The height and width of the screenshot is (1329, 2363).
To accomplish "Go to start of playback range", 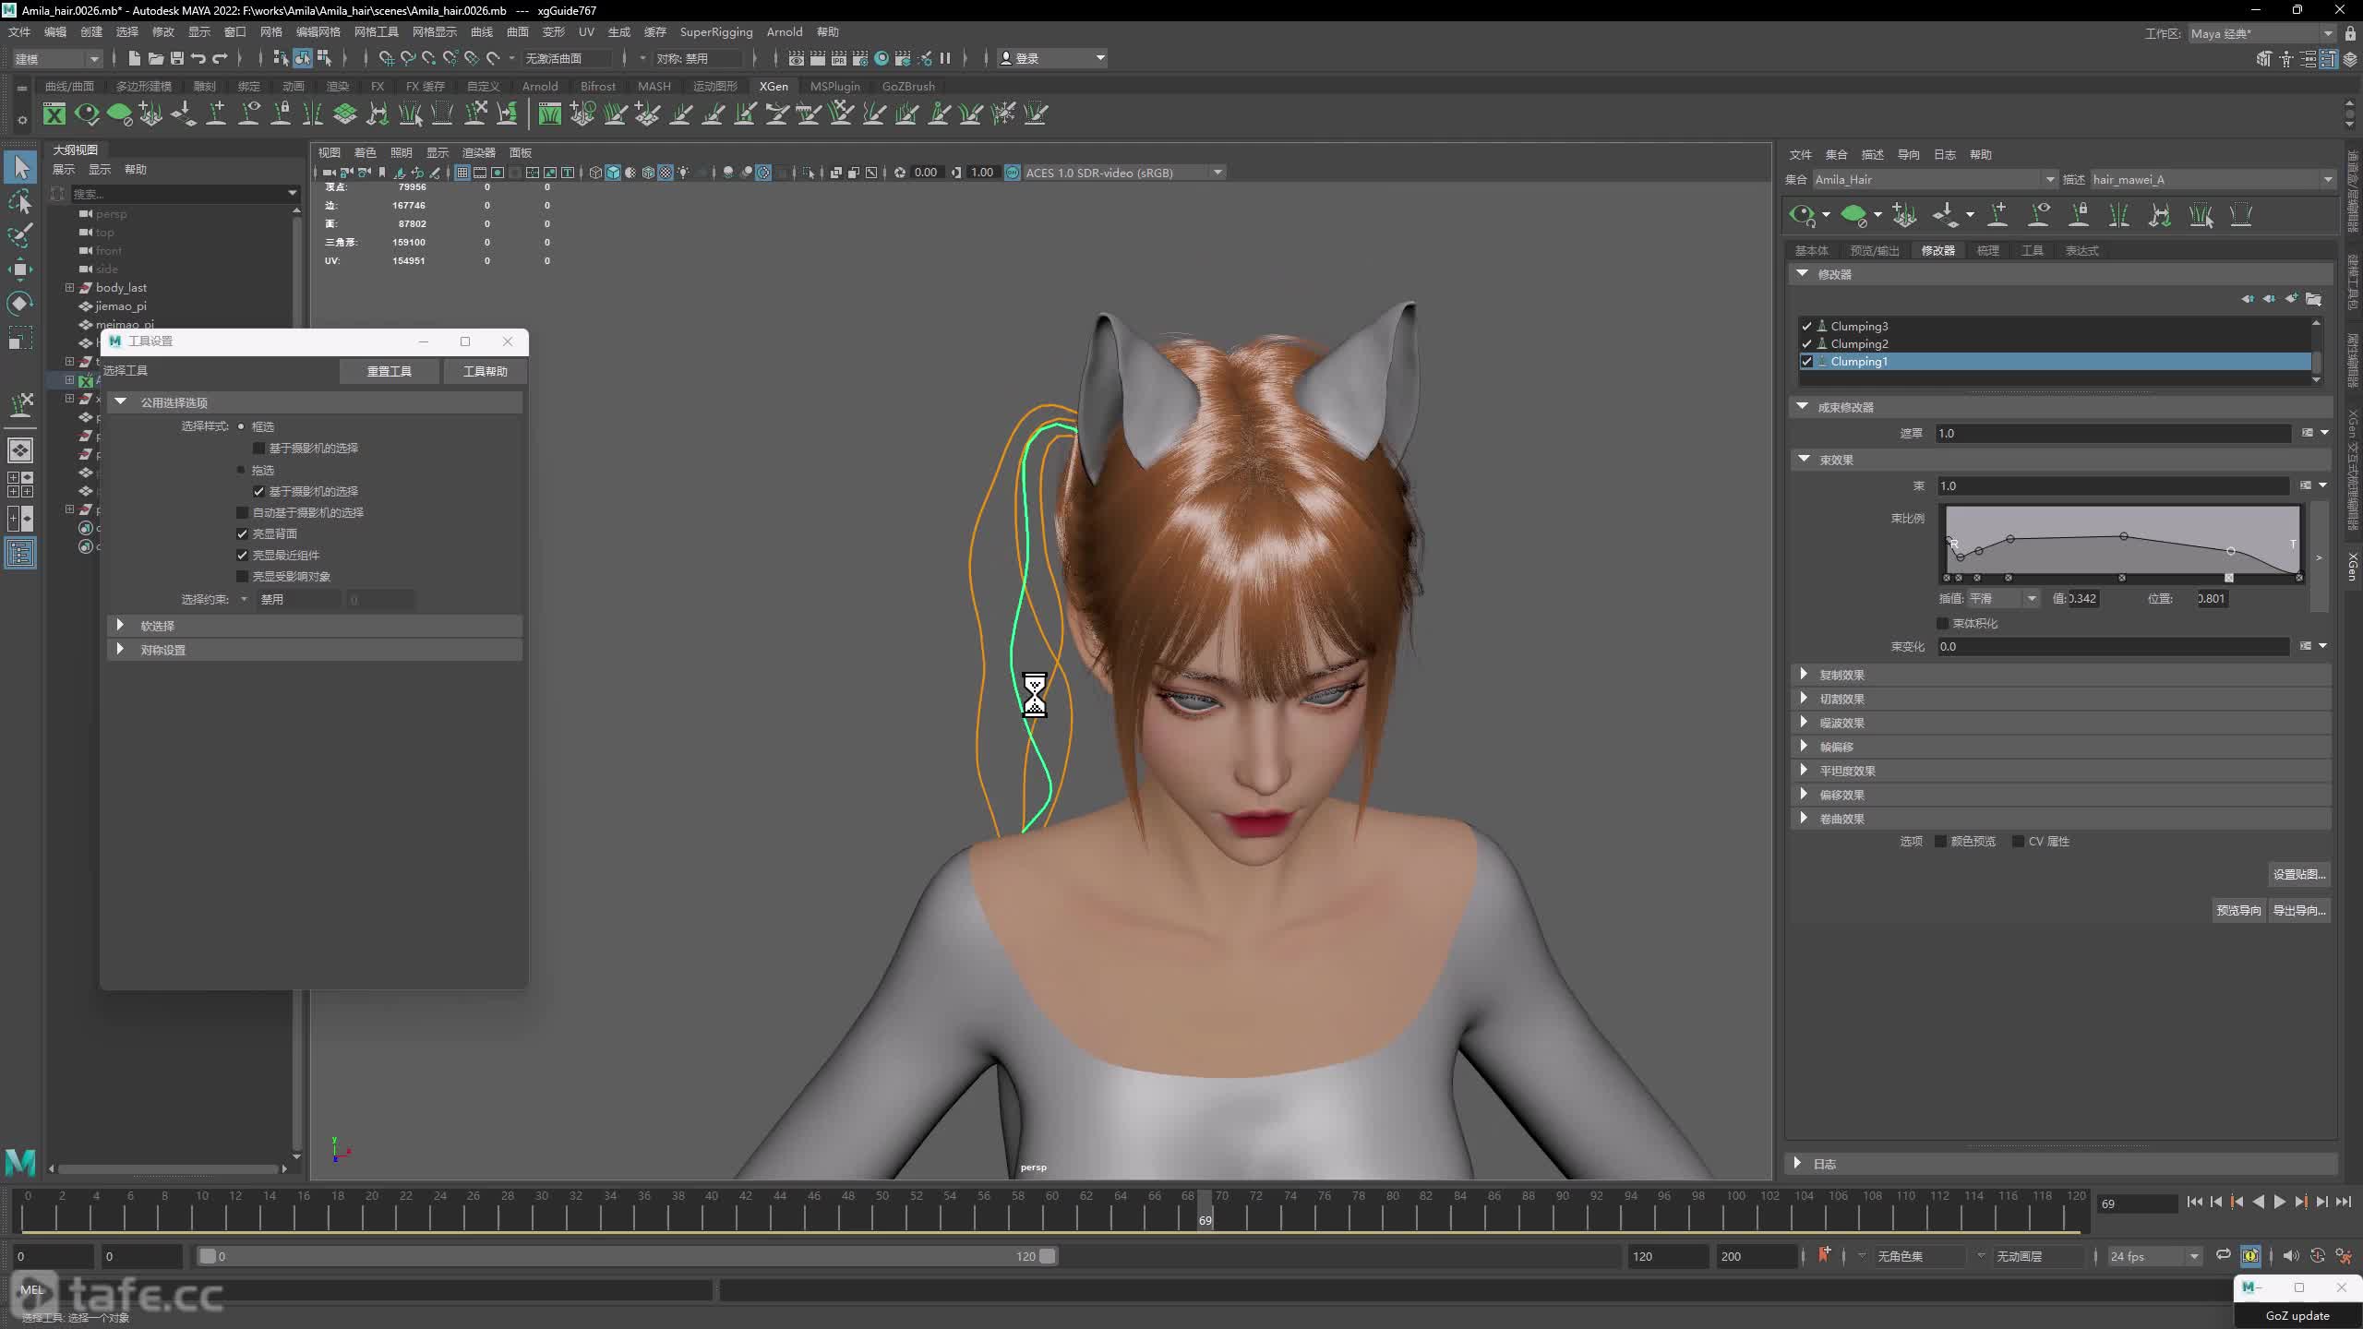I will [2195, 1202].
